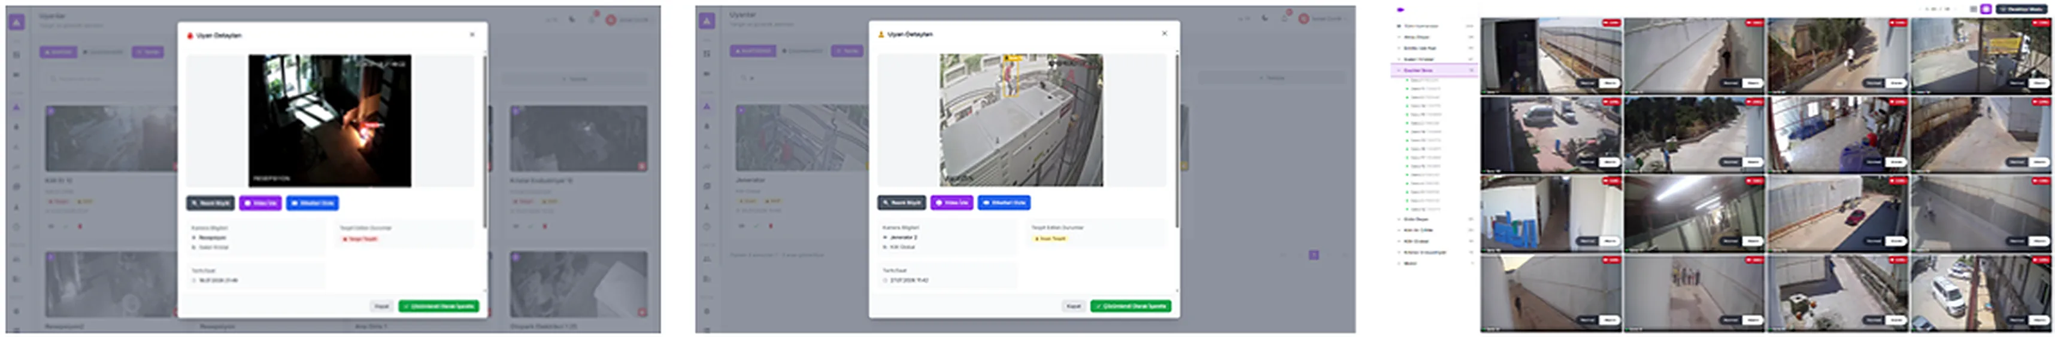The image size is (2055, 337).
Task: Click Kapat in the Jeneratör alert dialog
Action: click(x=1074, y=306)
